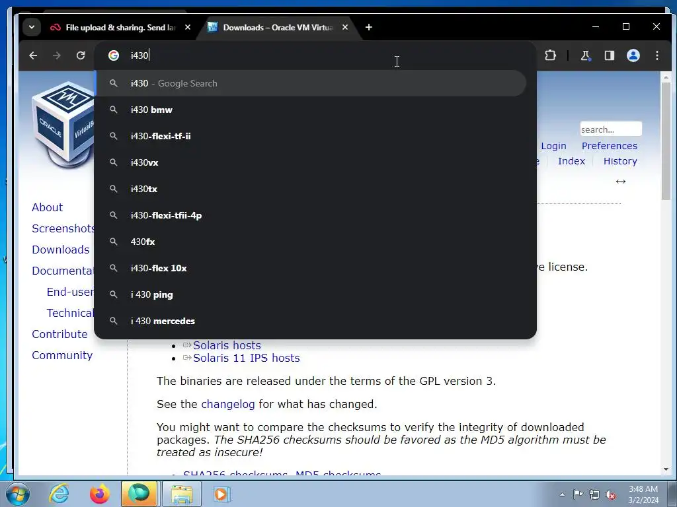Viewport: 677px width, 507px height.
Task: Open the extensions puzzle icon
Action: click(550, 55)
